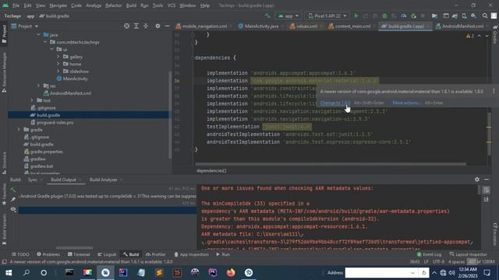Screen dimensions: 499x280
Task: Open the Favorites side tool button
Action: pyautogui.click(x=4, y=194)
